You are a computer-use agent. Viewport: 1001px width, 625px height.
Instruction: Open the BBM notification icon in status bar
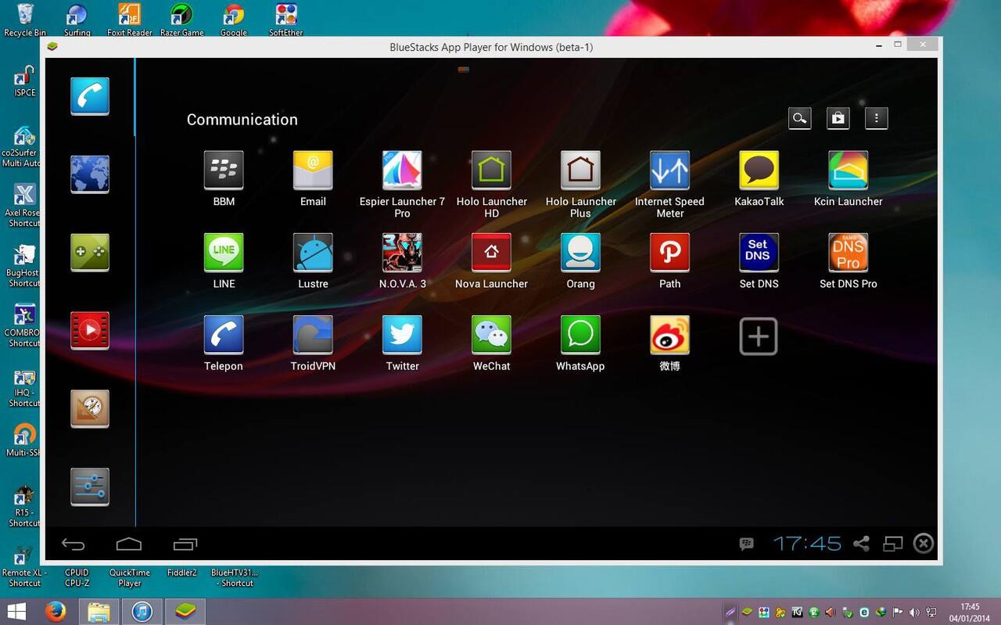click(x=747, y=544)
